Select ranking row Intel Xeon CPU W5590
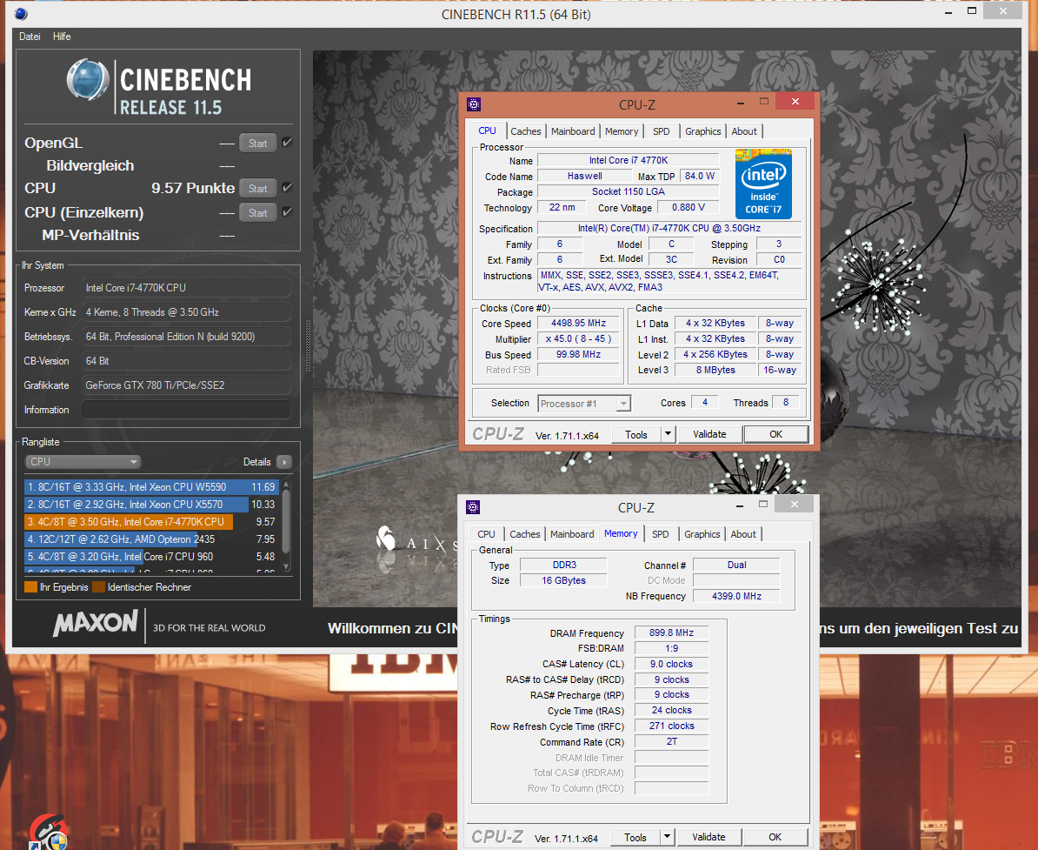Screen dimensions: 1038x850 click(151, 487)
